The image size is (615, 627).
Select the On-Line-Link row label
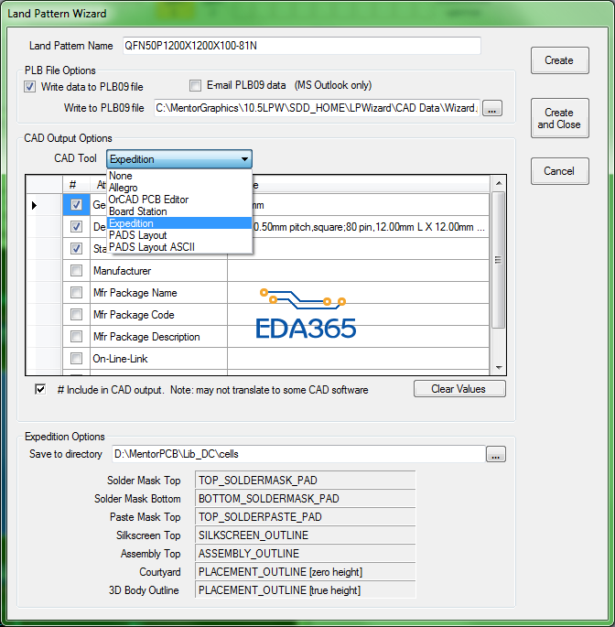(120, 359)
